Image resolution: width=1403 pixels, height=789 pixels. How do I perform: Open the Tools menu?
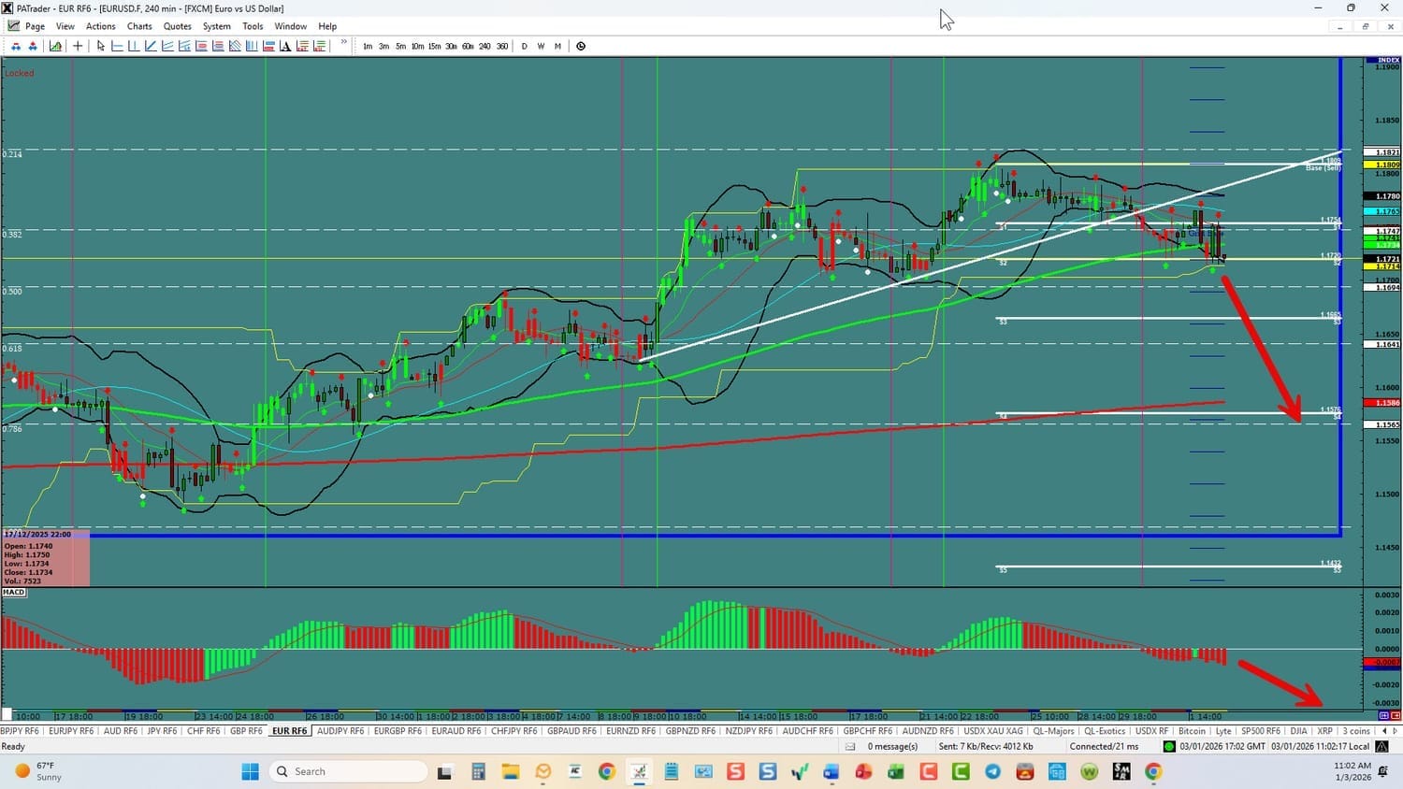(x=253, y=26)
